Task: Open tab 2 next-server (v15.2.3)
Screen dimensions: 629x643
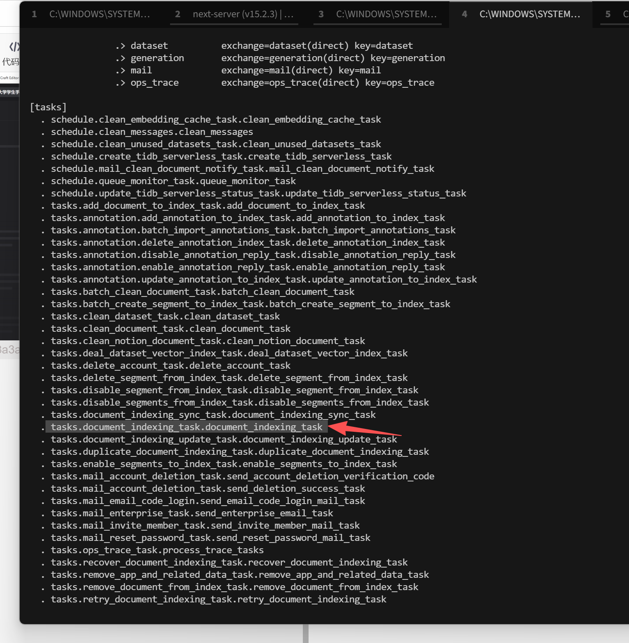Action: tap(234, 14)
